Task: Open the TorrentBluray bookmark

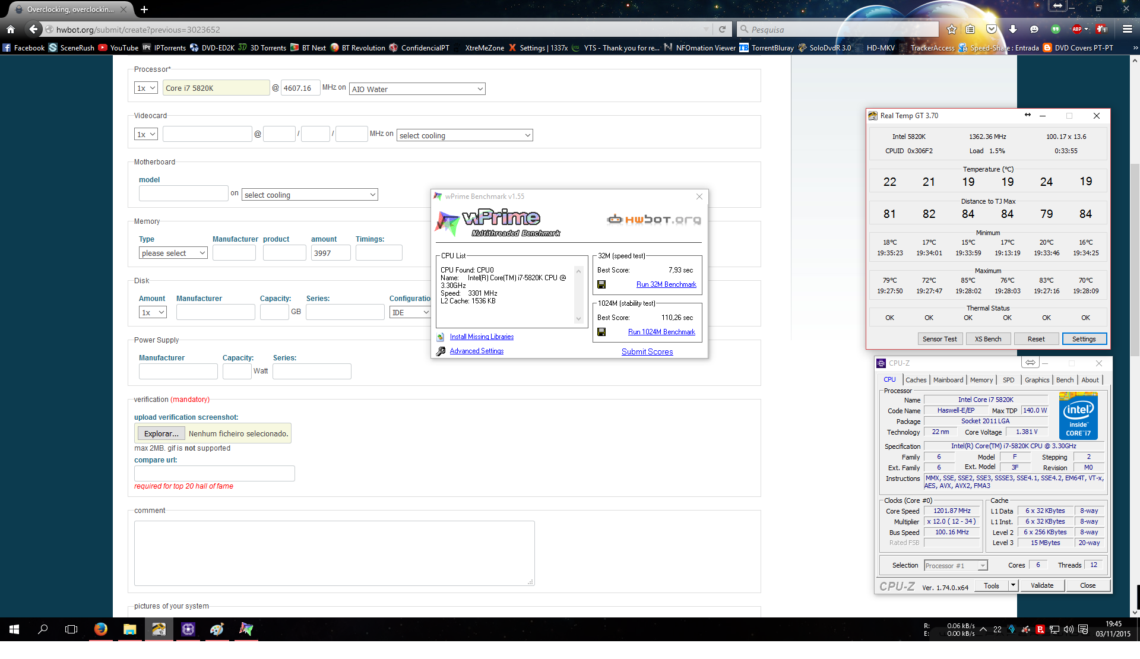Action: (767, 48)
